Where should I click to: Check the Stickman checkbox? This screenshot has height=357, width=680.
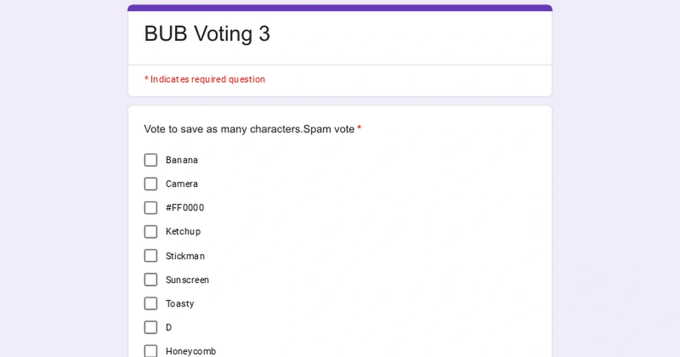(x=150, y=256)
